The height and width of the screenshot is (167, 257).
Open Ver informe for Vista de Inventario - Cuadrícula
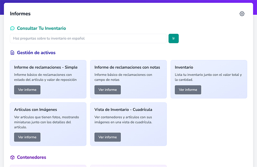tap(108, 137)
